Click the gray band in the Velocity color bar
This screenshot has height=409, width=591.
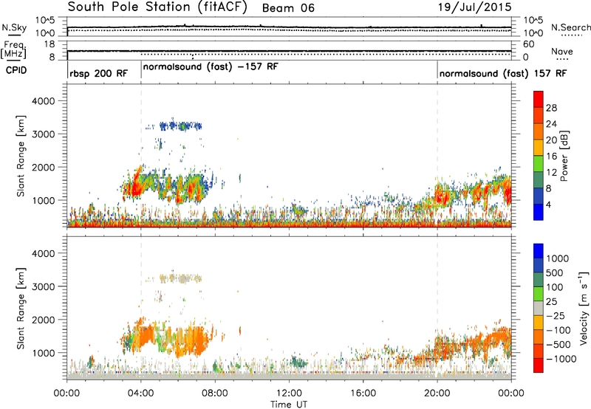pos(539,309)
